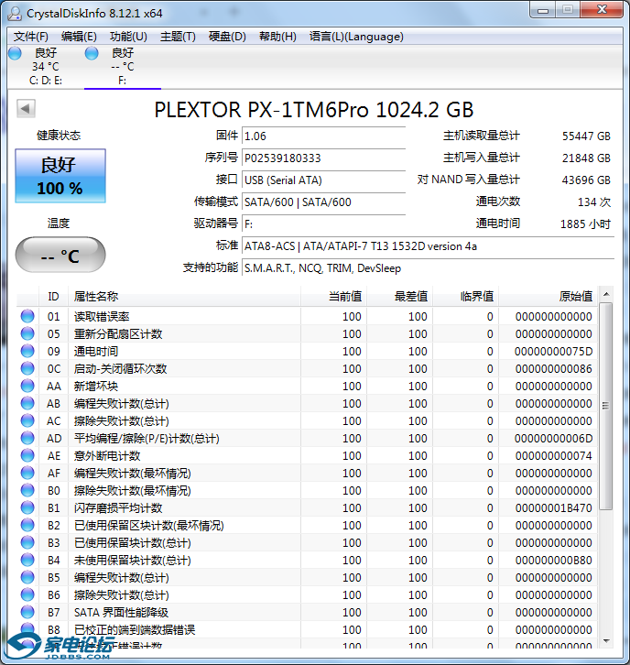Click the previous disk arrow button
The width and height of the screenshot is (630, 665).
point(26,109)
